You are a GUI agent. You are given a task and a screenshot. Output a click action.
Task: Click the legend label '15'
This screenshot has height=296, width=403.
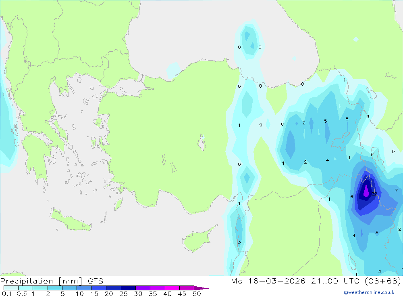coord(94,294)
